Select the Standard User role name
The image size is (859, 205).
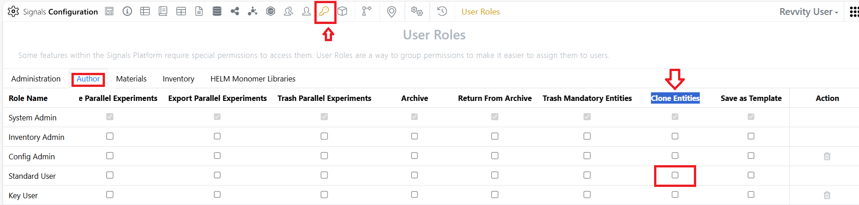(x=32, y=176)
